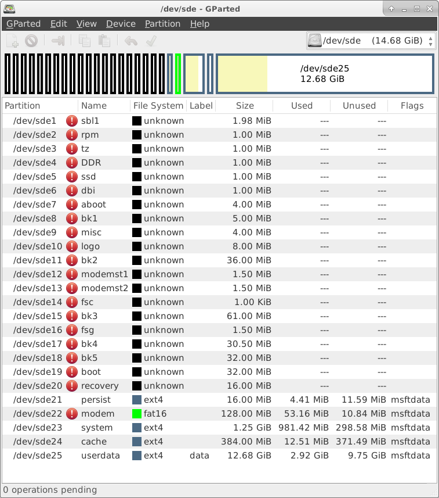
Task: Open the Edit menu
Action: (59, 24)
